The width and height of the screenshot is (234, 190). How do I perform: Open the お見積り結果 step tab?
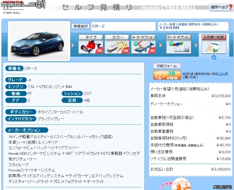tap(214, 37)
